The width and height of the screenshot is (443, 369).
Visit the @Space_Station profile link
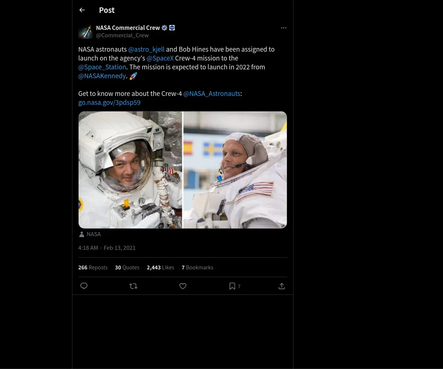(x=102, y=67)
